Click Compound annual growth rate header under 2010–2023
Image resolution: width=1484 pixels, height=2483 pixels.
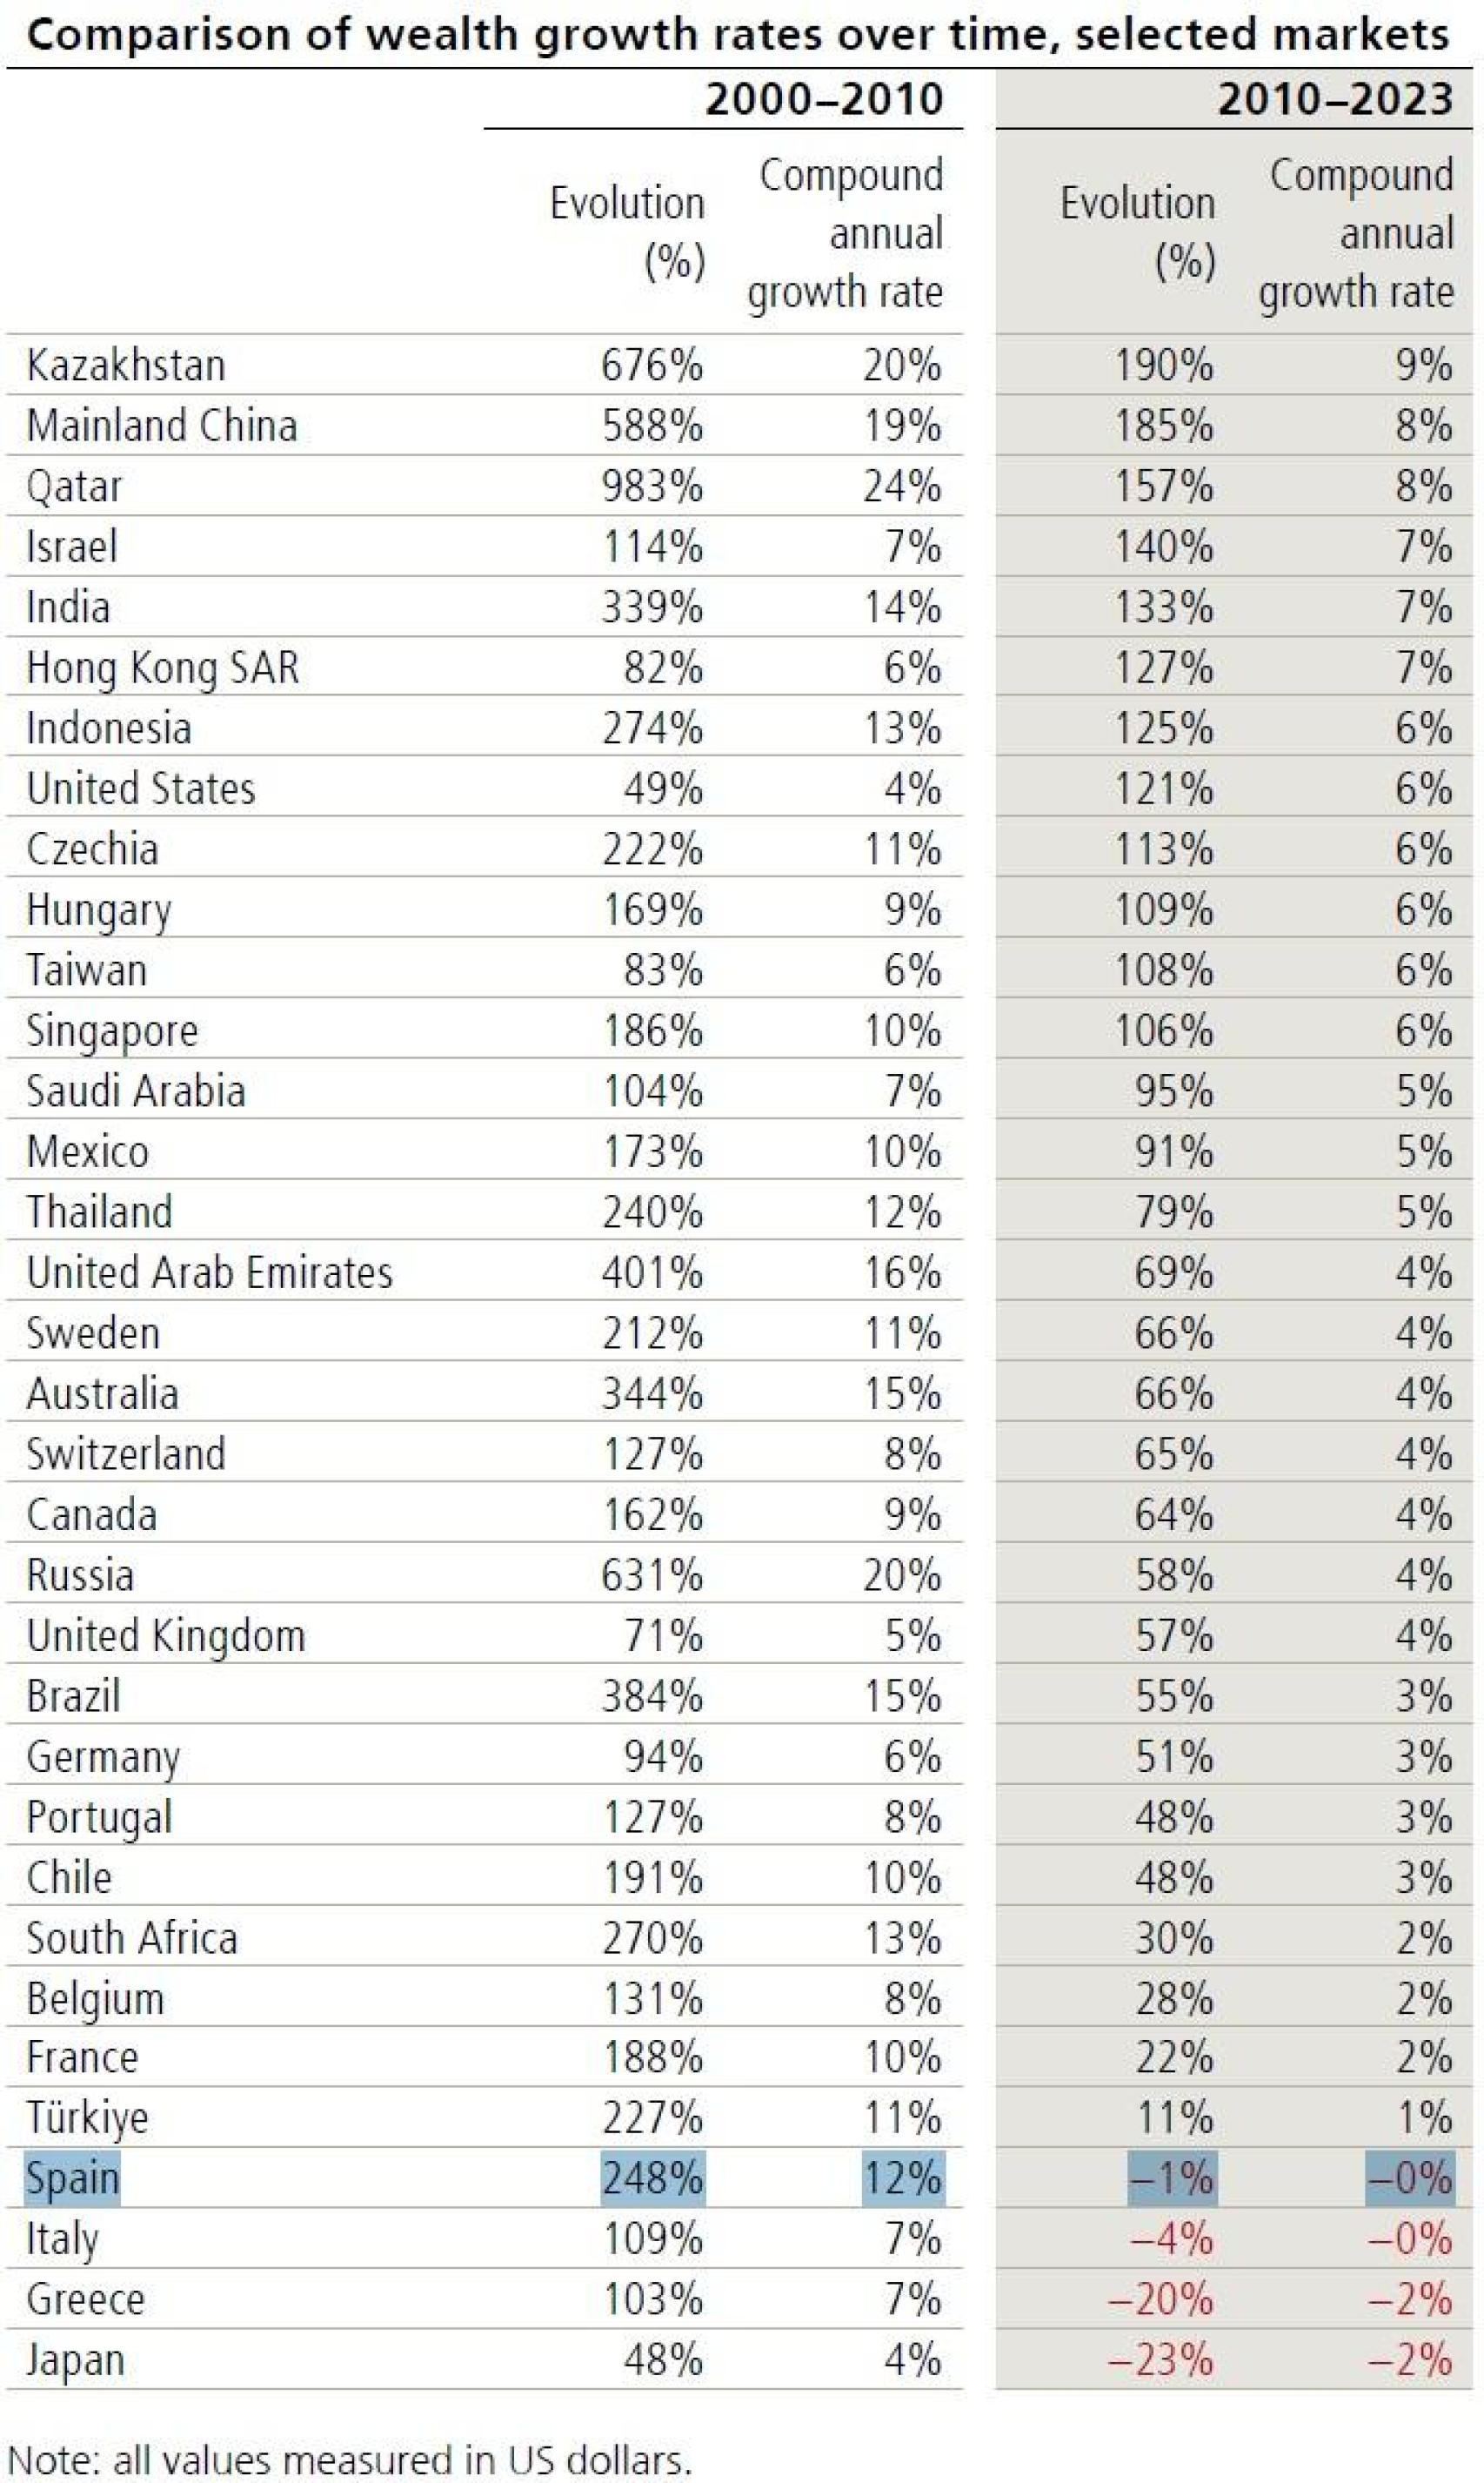tap(1356, 233)
